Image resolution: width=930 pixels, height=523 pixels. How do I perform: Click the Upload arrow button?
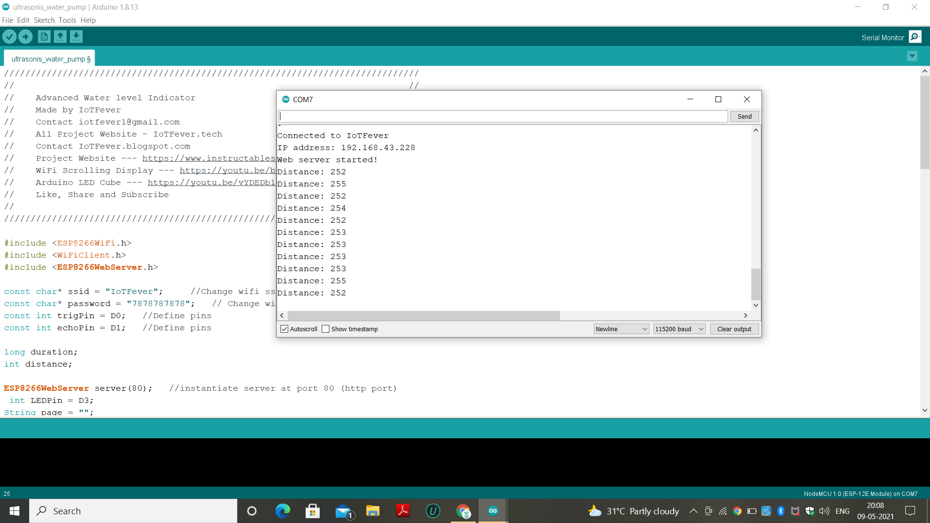pos(25,36)
